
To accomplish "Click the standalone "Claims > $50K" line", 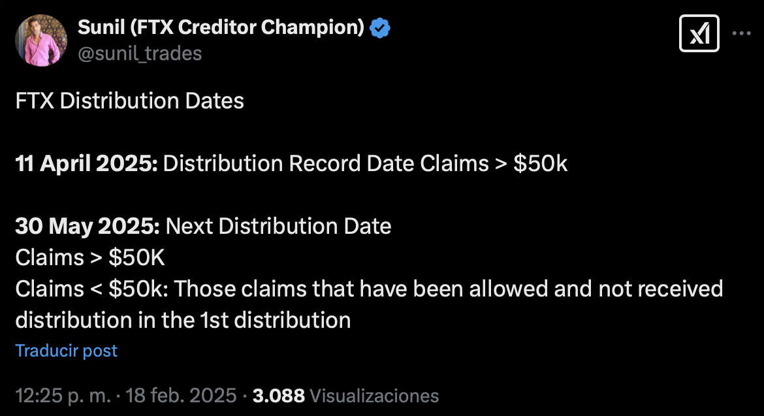I will (x=90, y=257).
